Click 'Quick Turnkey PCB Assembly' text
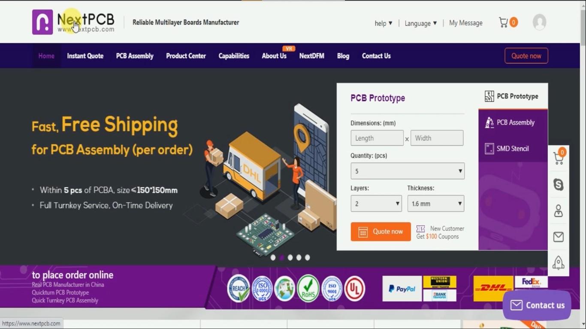This screenshot has width=586, height=329. (x=65, y=300)
